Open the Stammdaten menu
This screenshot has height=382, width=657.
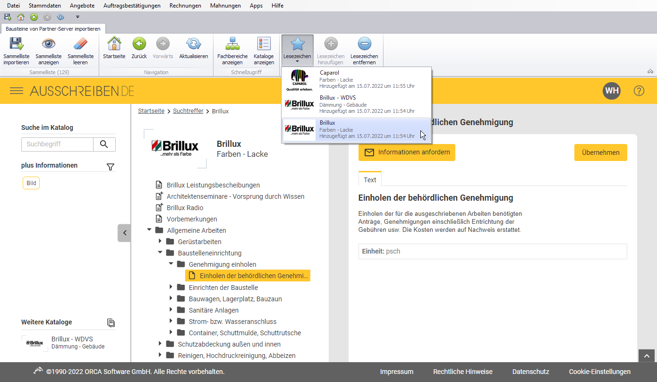pyautogui.click(x=44, y=6)
